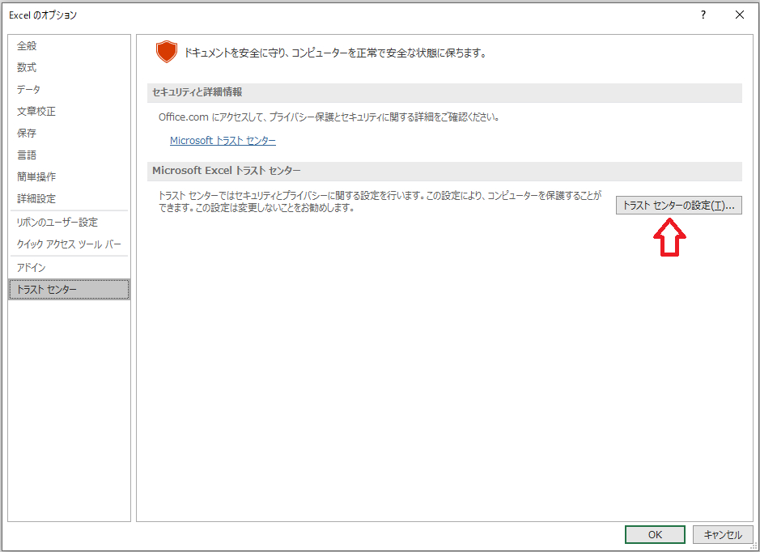The height and width of the screenshot is (552, 760).
Task: Choose the 簡単操作 category
Action: pyautogui.click(x=70, y=177)
